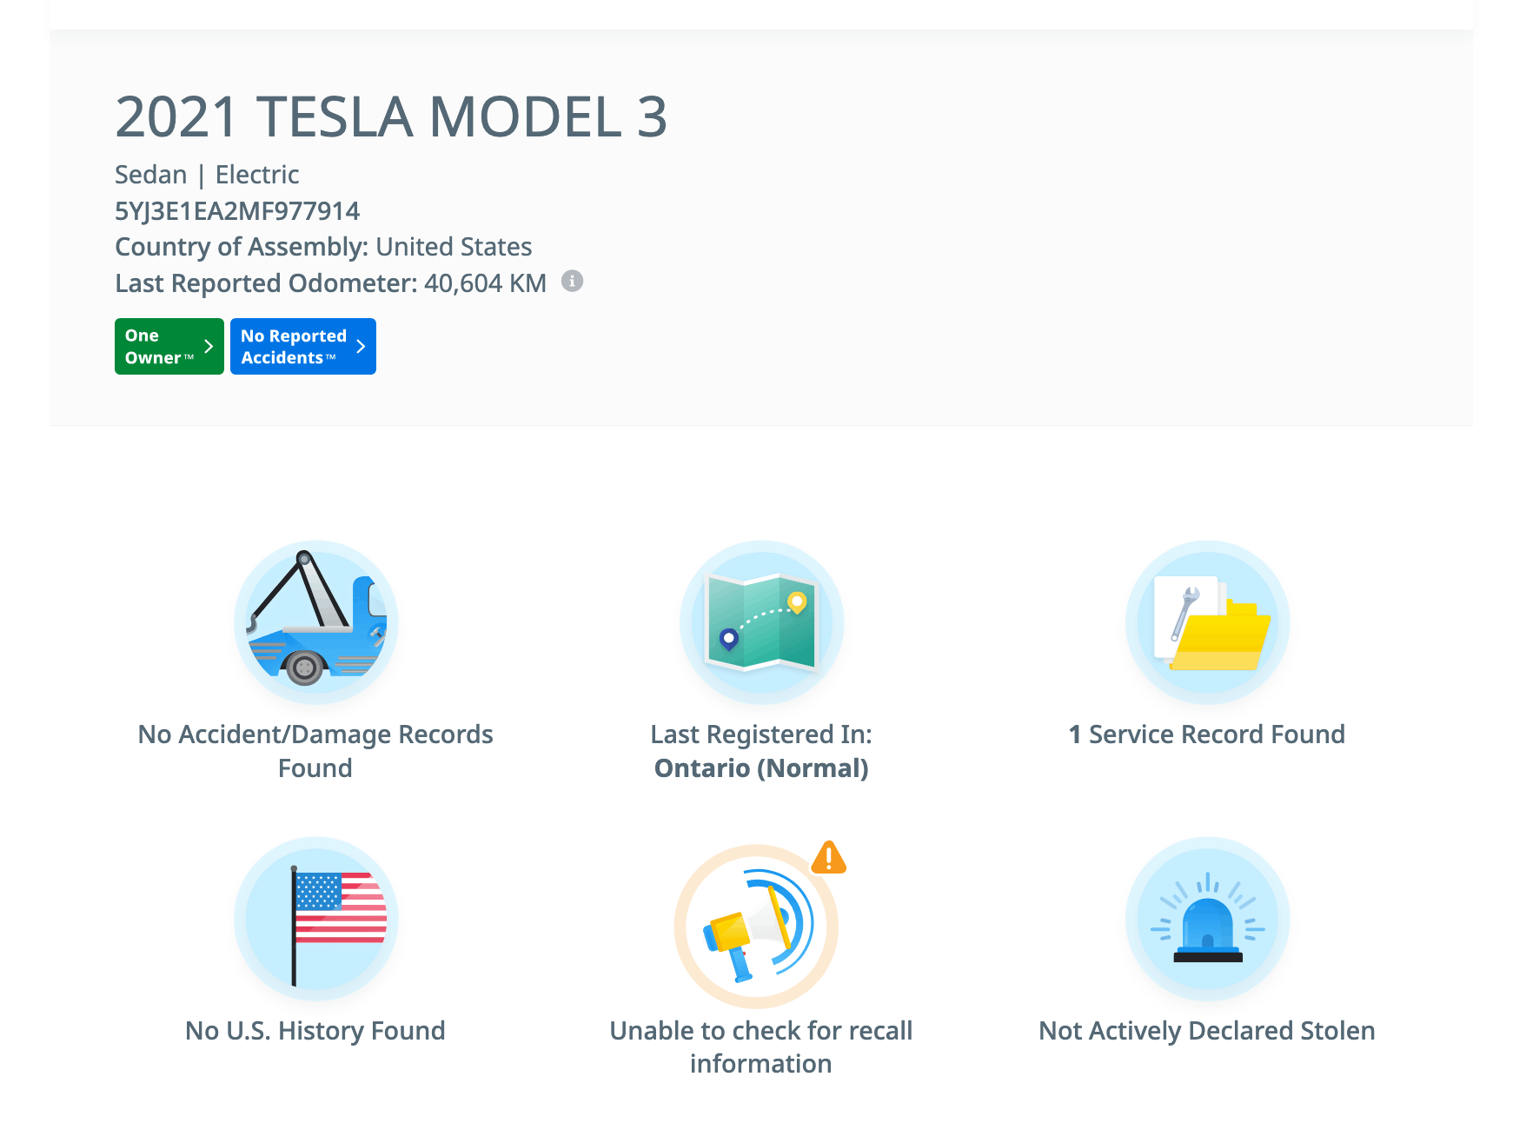Image resolution: width=1526 pixels, height=1123 pixels.
Task: Click the U.S. flag history icon
Action: (x=316, y=919)
